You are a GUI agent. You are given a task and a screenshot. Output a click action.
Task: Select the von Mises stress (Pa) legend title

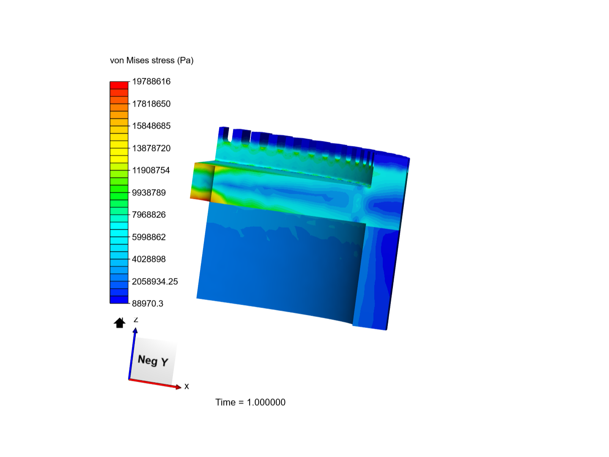152,61
